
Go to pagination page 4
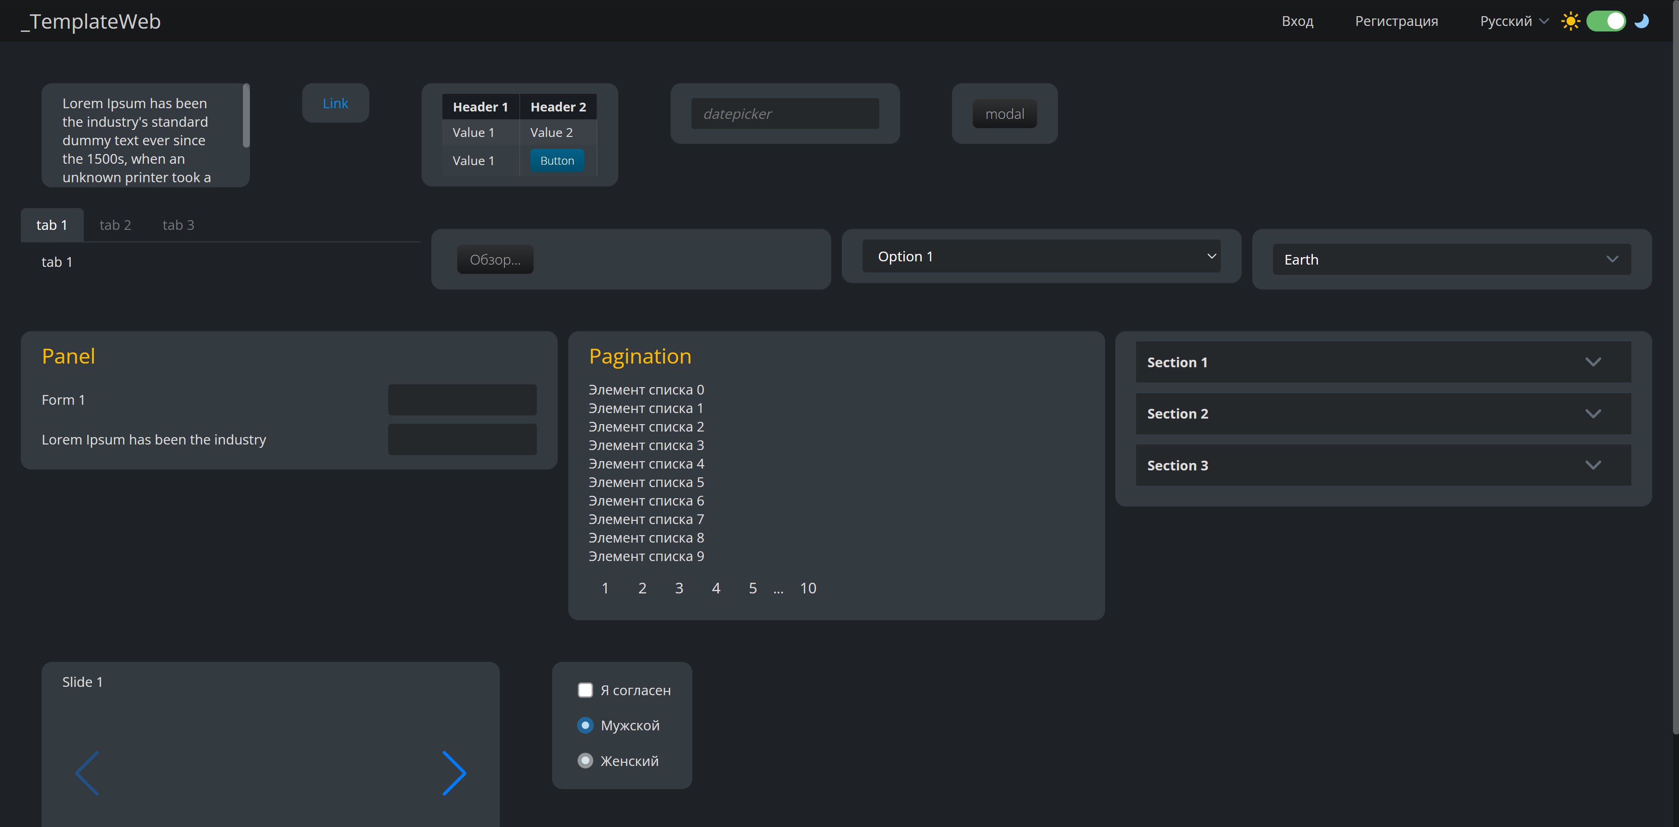point(715,588)
